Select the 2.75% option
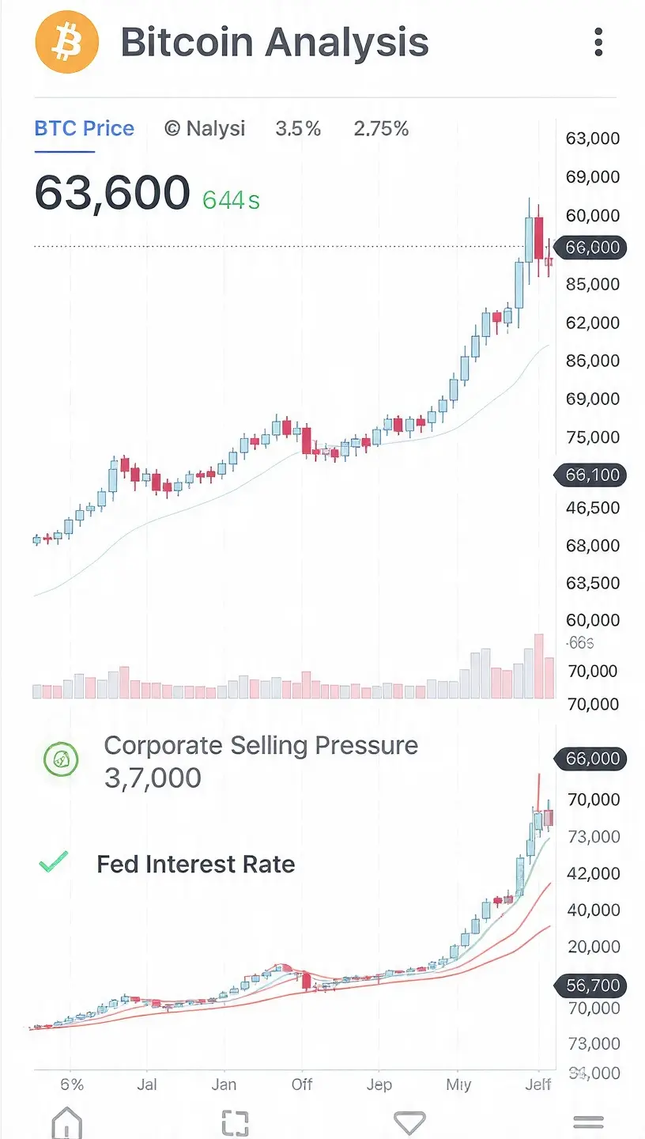 381,128
